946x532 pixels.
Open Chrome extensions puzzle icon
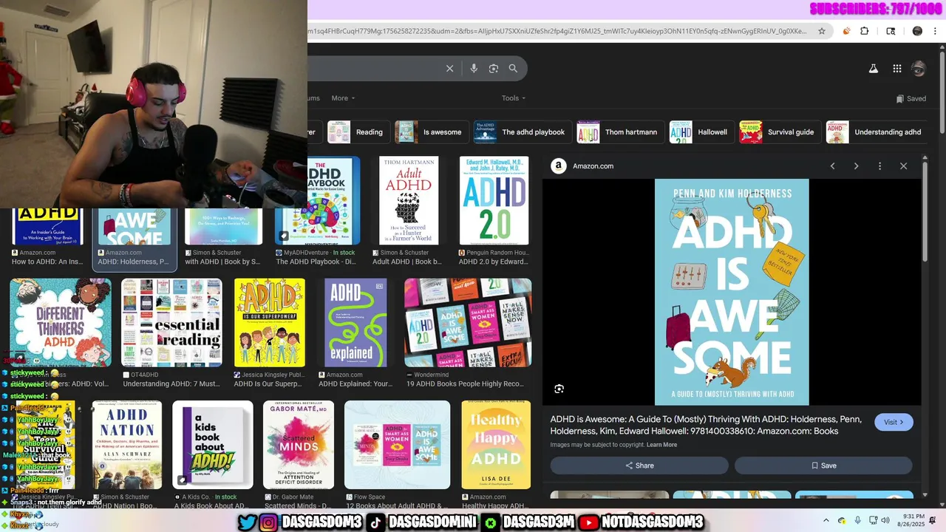[x=865, y=31]
